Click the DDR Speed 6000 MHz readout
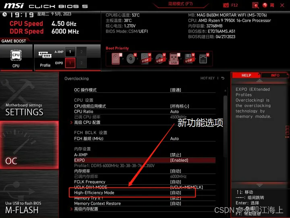This screenshot has width=290, height=218. pyautogui.click(x=44, y=31)
